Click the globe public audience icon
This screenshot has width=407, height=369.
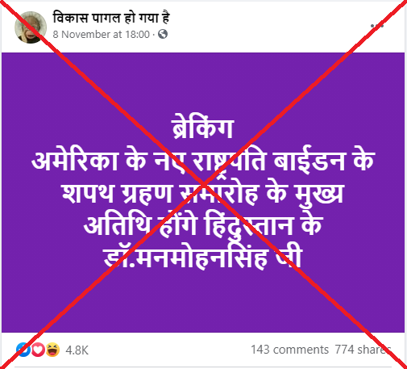point(163,34)
